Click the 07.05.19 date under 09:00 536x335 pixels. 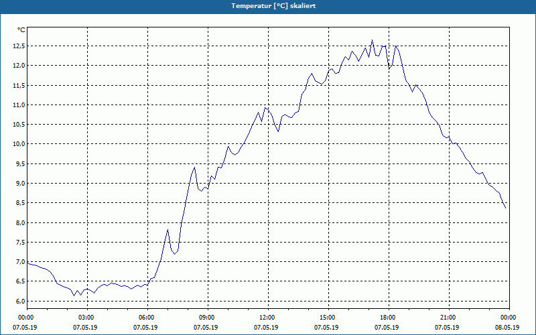[206, 328]
